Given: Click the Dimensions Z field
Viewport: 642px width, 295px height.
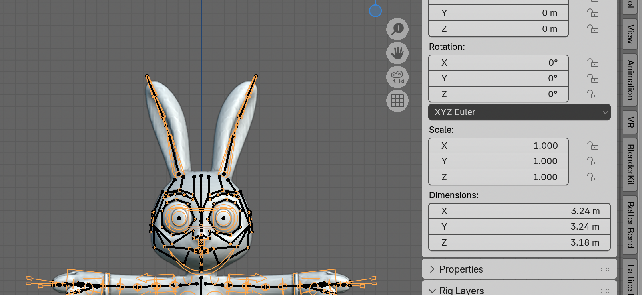Looking at the screenshot, I should (519, 242).
